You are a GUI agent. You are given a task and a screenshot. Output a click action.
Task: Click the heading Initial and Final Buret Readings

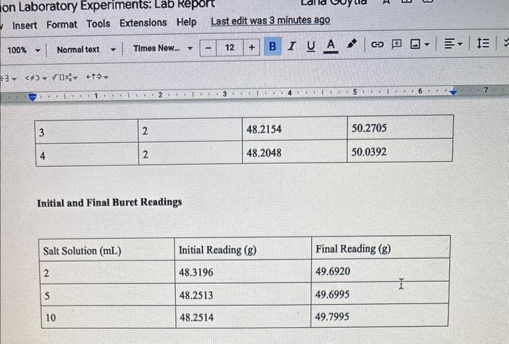109,202
